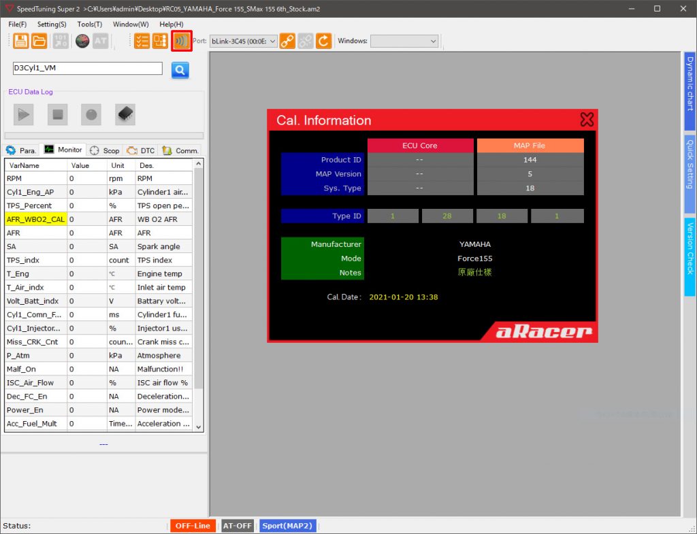Image resolution: width=697 pixels, height=534 pixels.
Task: Select the Volt_Batt_indx row
Action: pyautogui.click(x=99, y=301)
